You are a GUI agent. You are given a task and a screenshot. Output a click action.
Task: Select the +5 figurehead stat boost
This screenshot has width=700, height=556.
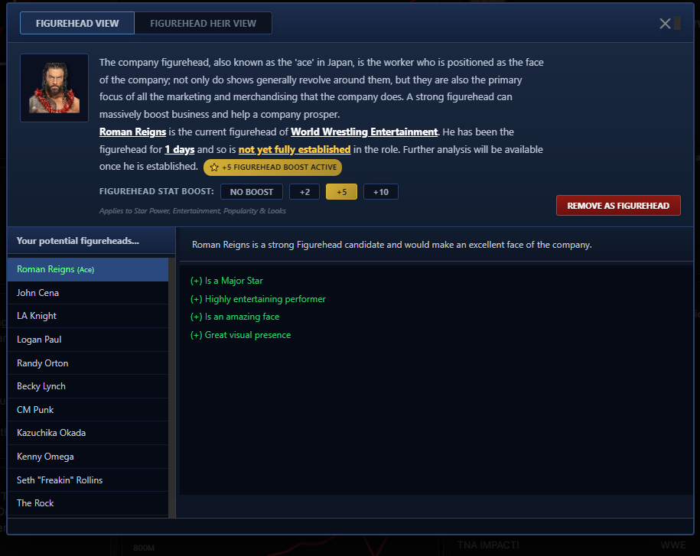pos(341,192)
